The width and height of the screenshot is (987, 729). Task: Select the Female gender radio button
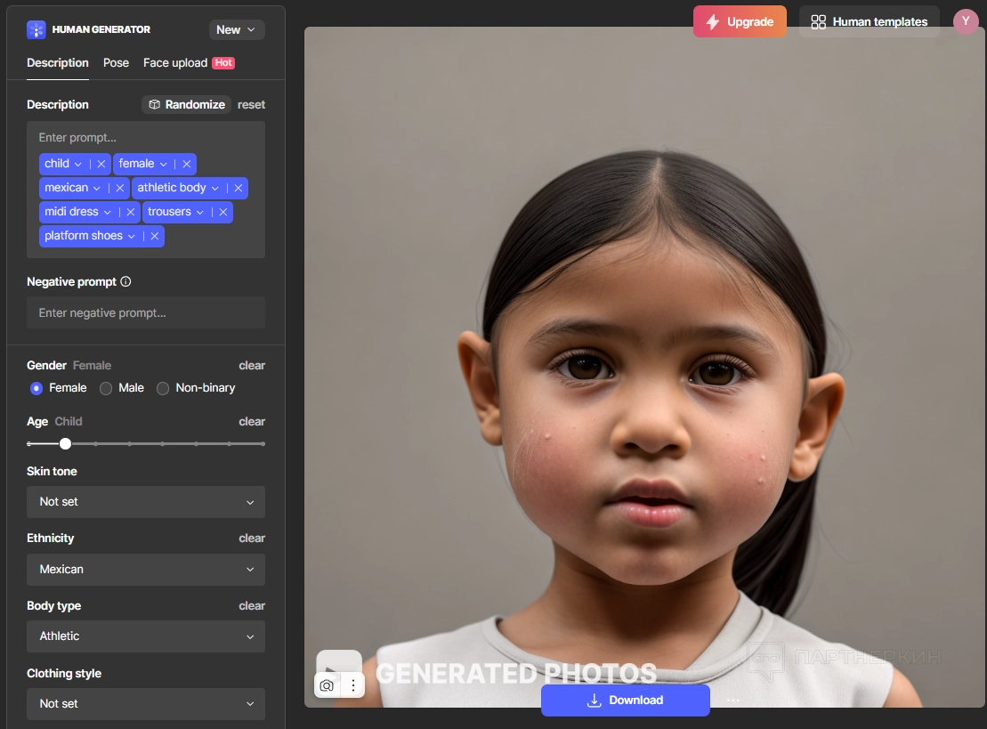coord(36,388)
